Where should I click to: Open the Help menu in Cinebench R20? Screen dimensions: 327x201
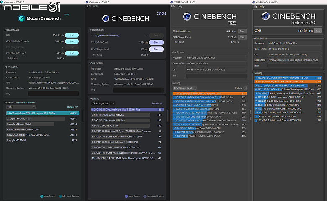(x=262, y=6)
